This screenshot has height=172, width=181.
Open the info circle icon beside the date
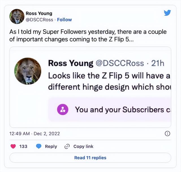(x=167, y=134)
